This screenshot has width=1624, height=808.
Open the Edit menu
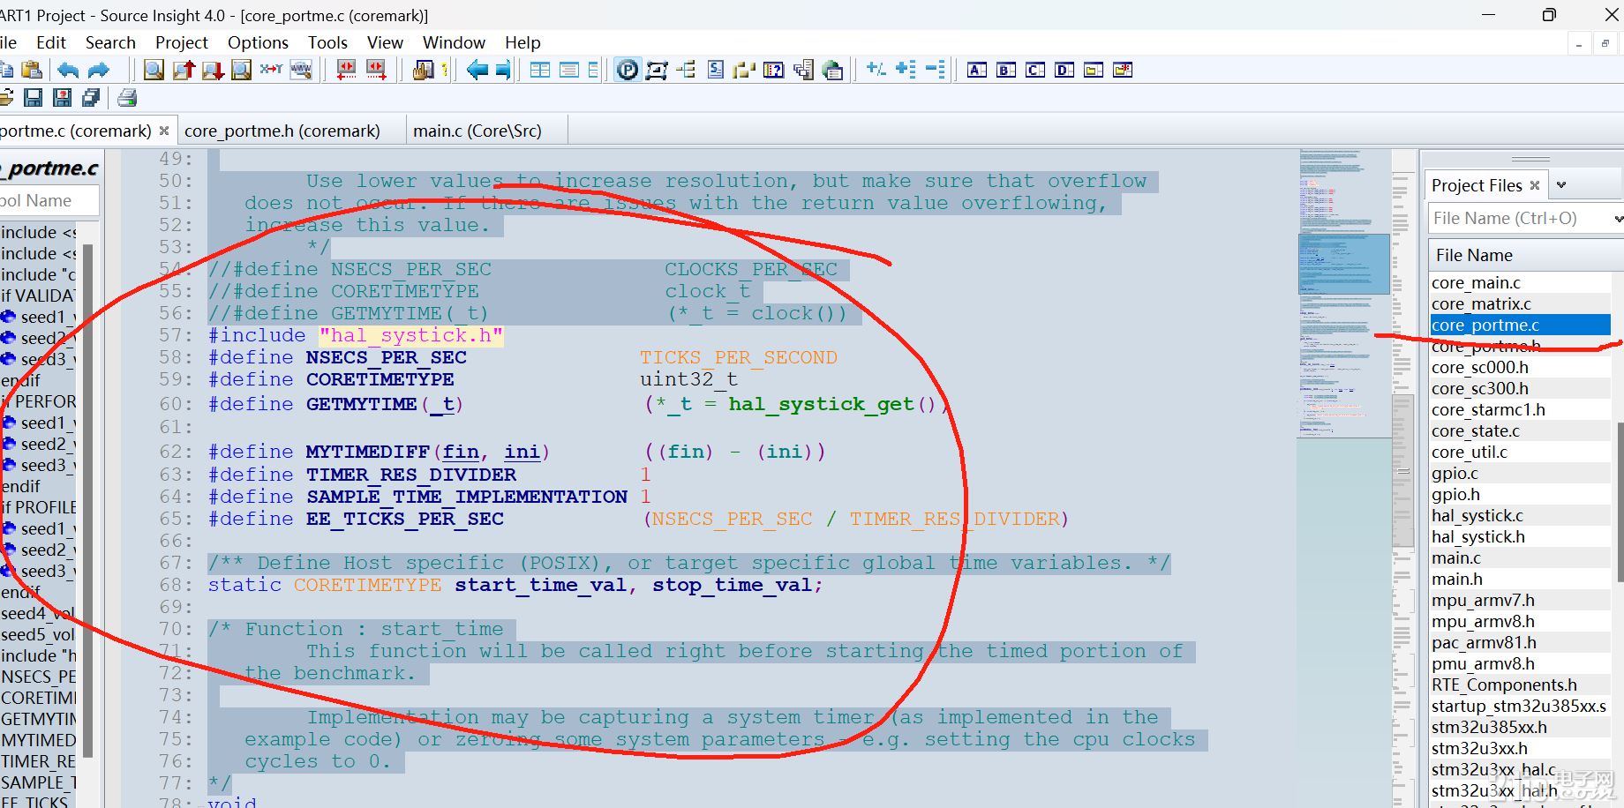[51, 42]
